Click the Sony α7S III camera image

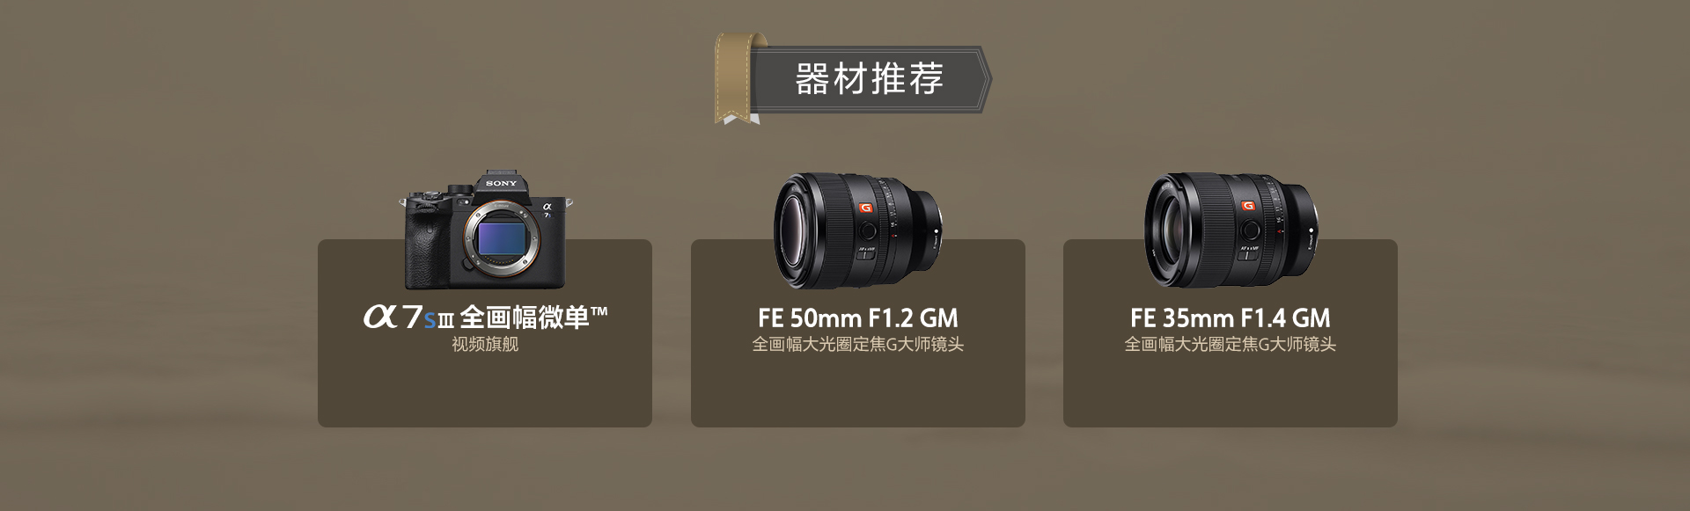click(485, 230)
